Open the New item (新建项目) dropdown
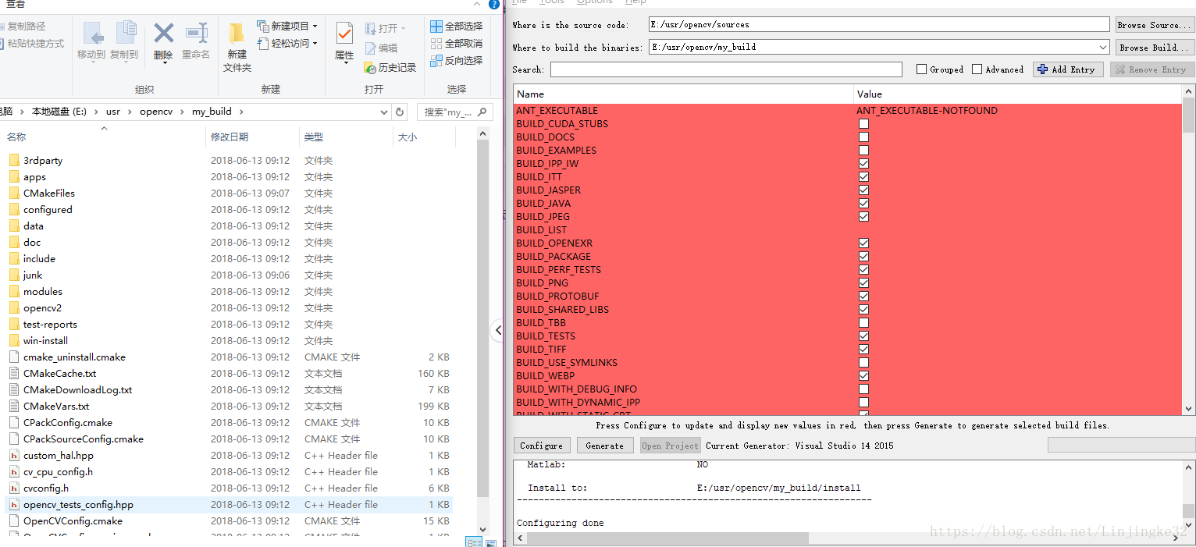This screenshot has height=547, width=1196. [x=287, y=26]
